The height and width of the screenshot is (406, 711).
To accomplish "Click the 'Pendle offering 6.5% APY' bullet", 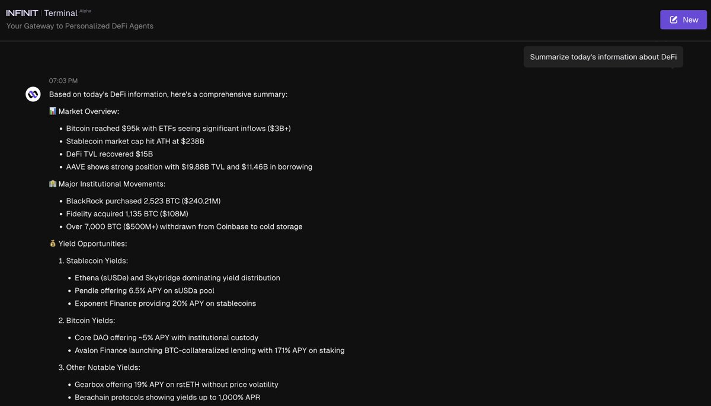I will click(x=145, y=290).
